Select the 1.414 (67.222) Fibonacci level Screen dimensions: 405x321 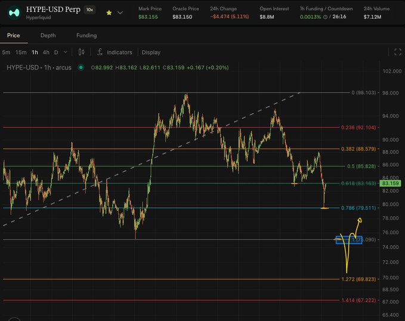[358, 300]
